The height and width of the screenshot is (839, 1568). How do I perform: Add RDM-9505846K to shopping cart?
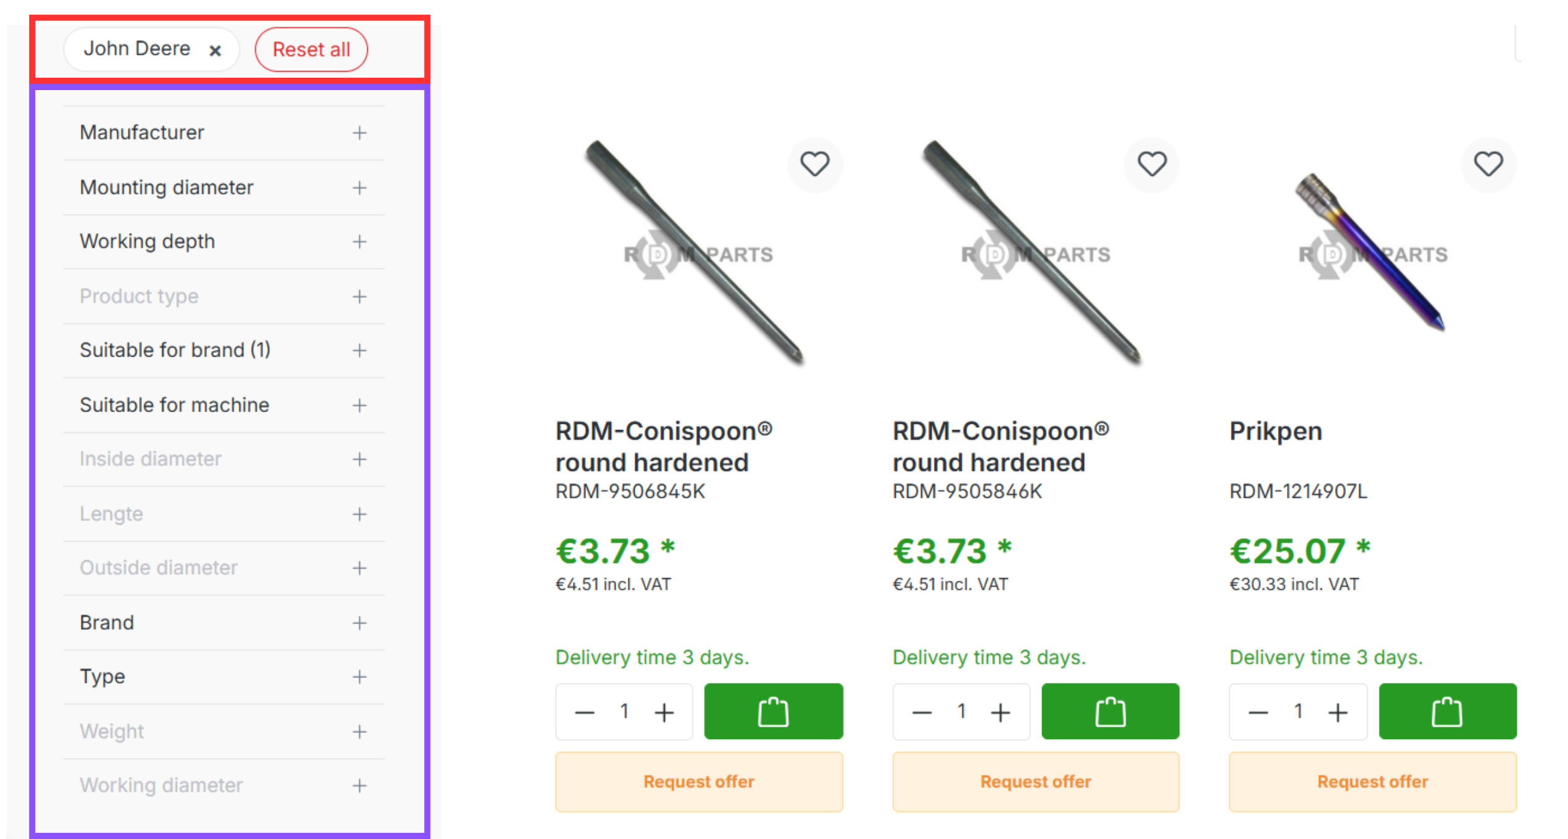click(x=1110, y=712)
